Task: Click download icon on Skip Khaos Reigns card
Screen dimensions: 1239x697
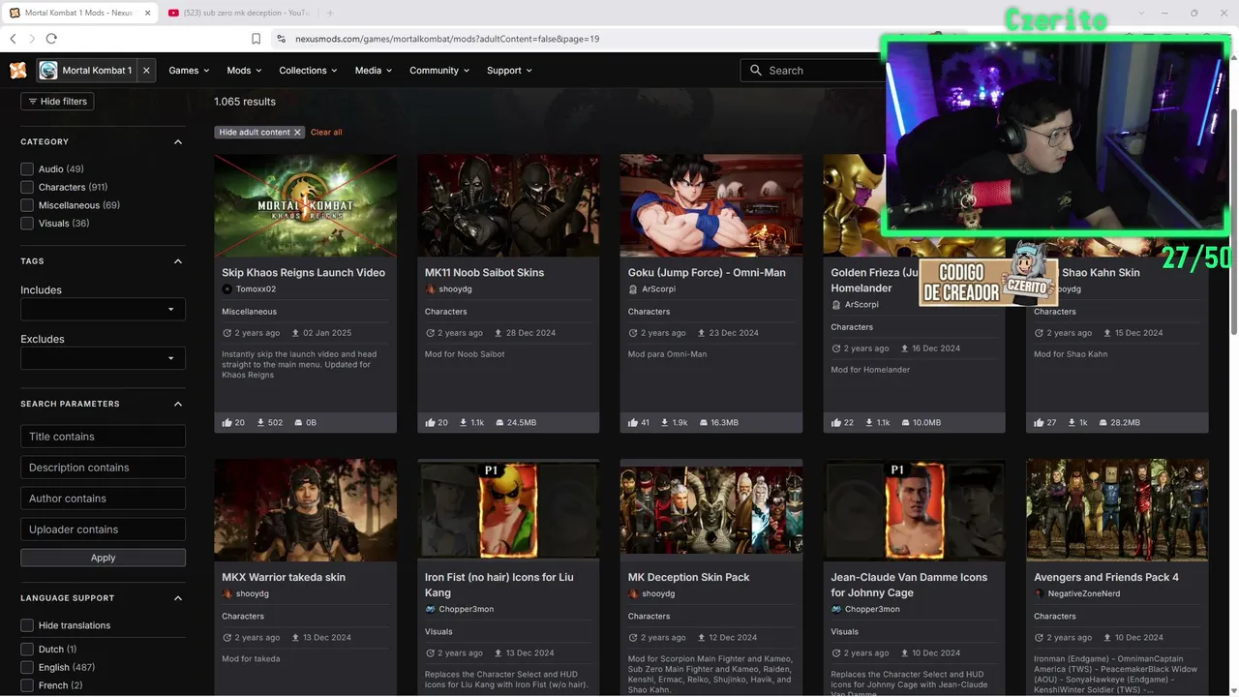Action: click(x=261, y=423)
